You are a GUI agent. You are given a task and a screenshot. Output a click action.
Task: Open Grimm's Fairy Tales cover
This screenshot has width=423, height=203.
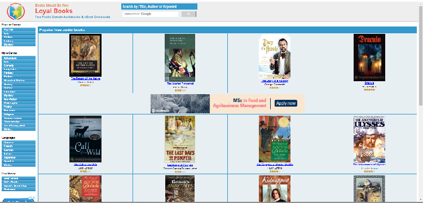tap(180, 189)
